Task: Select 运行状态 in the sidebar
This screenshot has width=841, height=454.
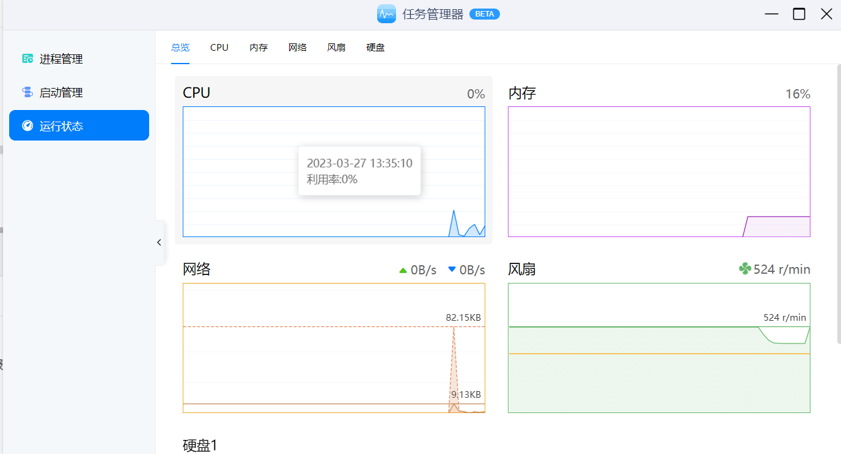Action: tap(79, 125)
